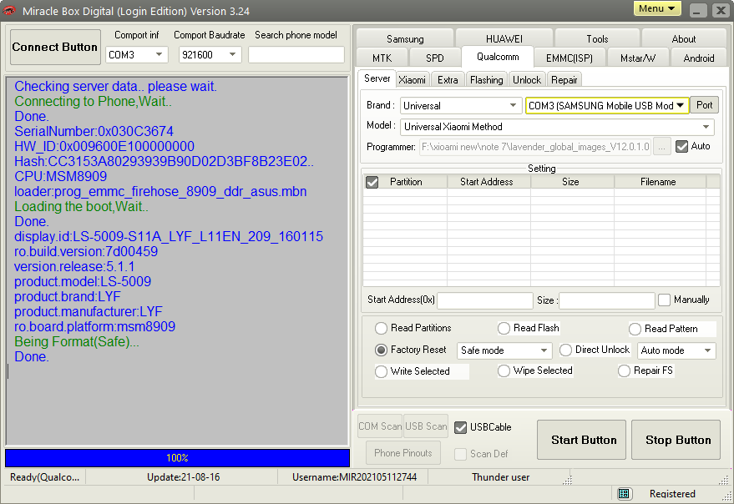This screenshot has width=734, height=504.
Task: Switch to the MTK tab
Action: pyautogui.click(x=382, y=58)
